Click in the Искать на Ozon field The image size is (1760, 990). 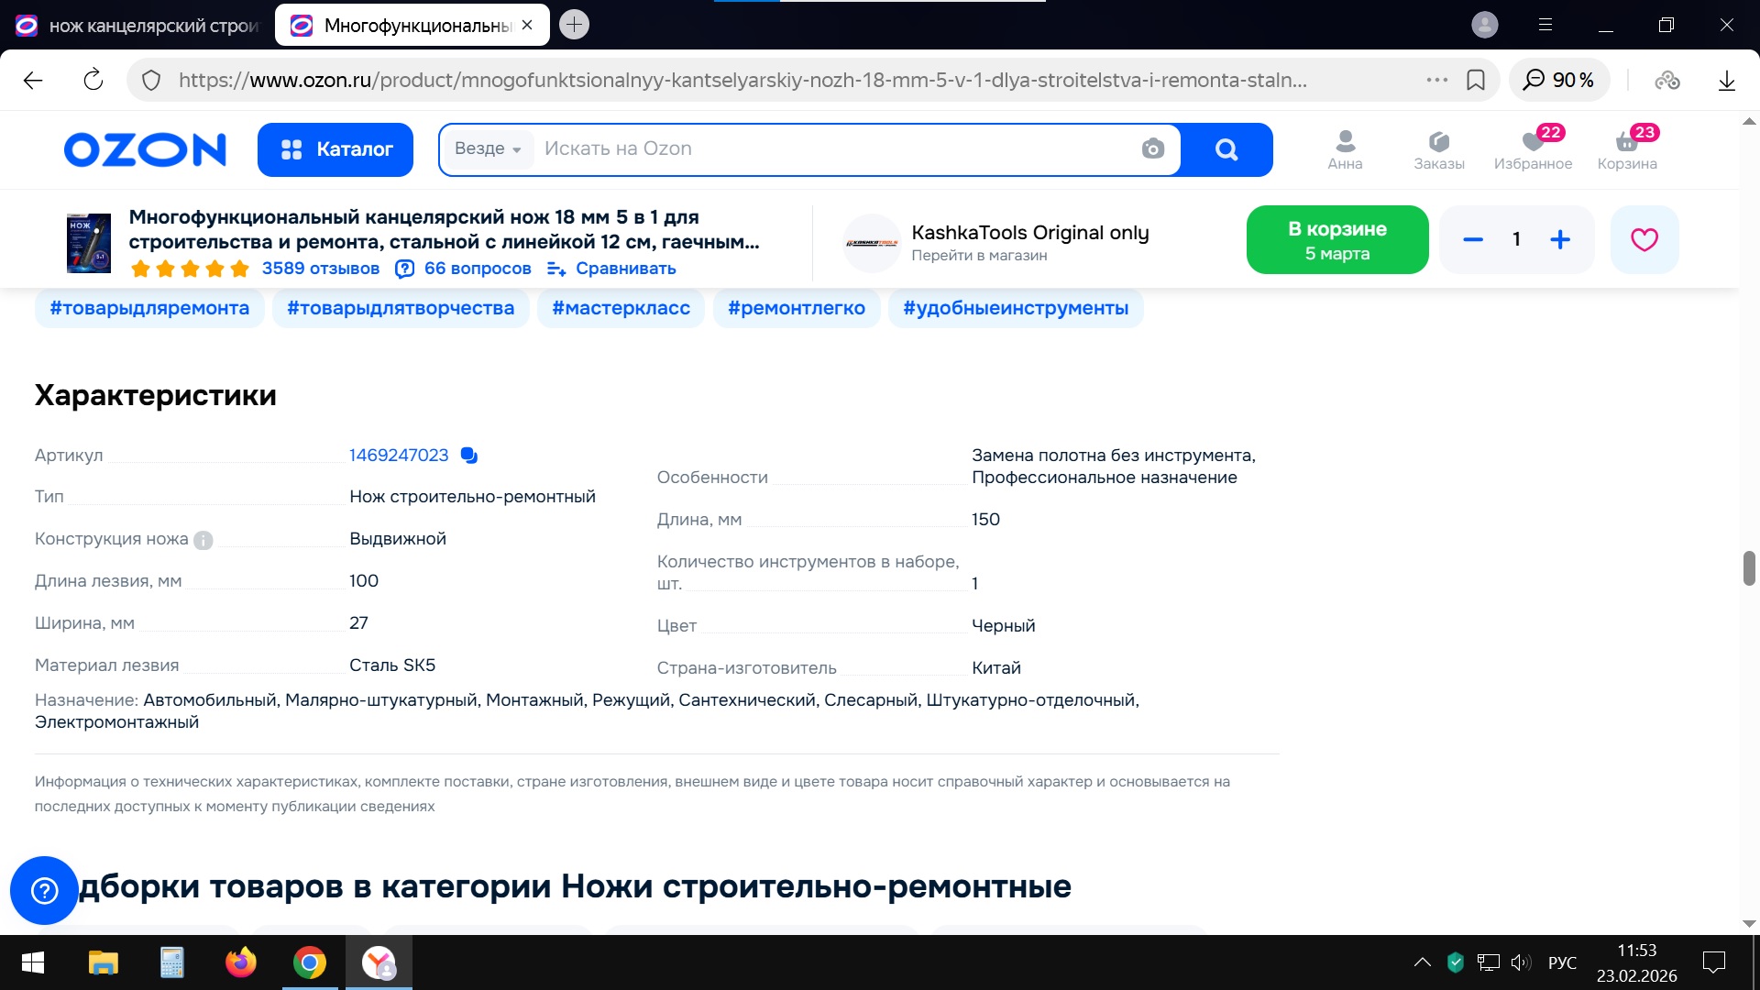(x=825, y=148)
